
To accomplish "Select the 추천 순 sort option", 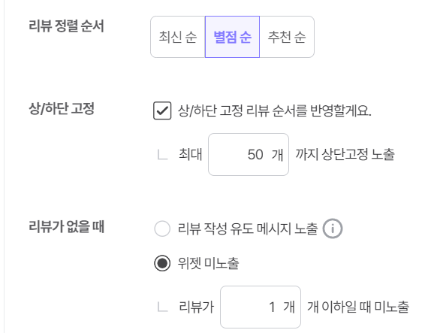I will [x=287, y=37].
